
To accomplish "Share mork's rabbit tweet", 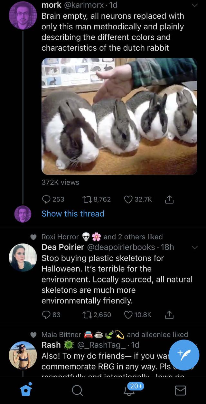I will click(x=170, y=200).
